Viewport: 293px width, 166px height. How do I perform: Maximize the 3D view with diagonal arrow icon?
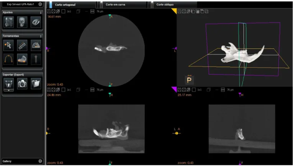[188, 11]
